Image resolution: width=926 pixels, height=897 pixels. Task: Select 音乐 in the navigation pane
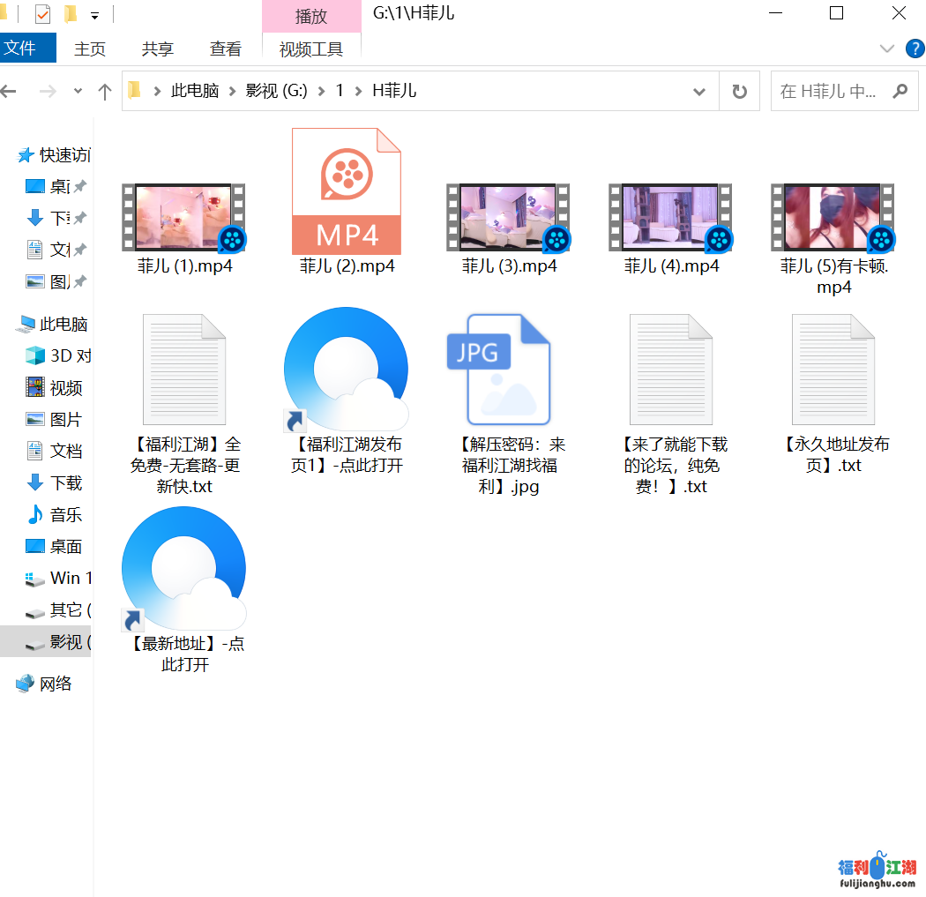[x=65, y=514]
